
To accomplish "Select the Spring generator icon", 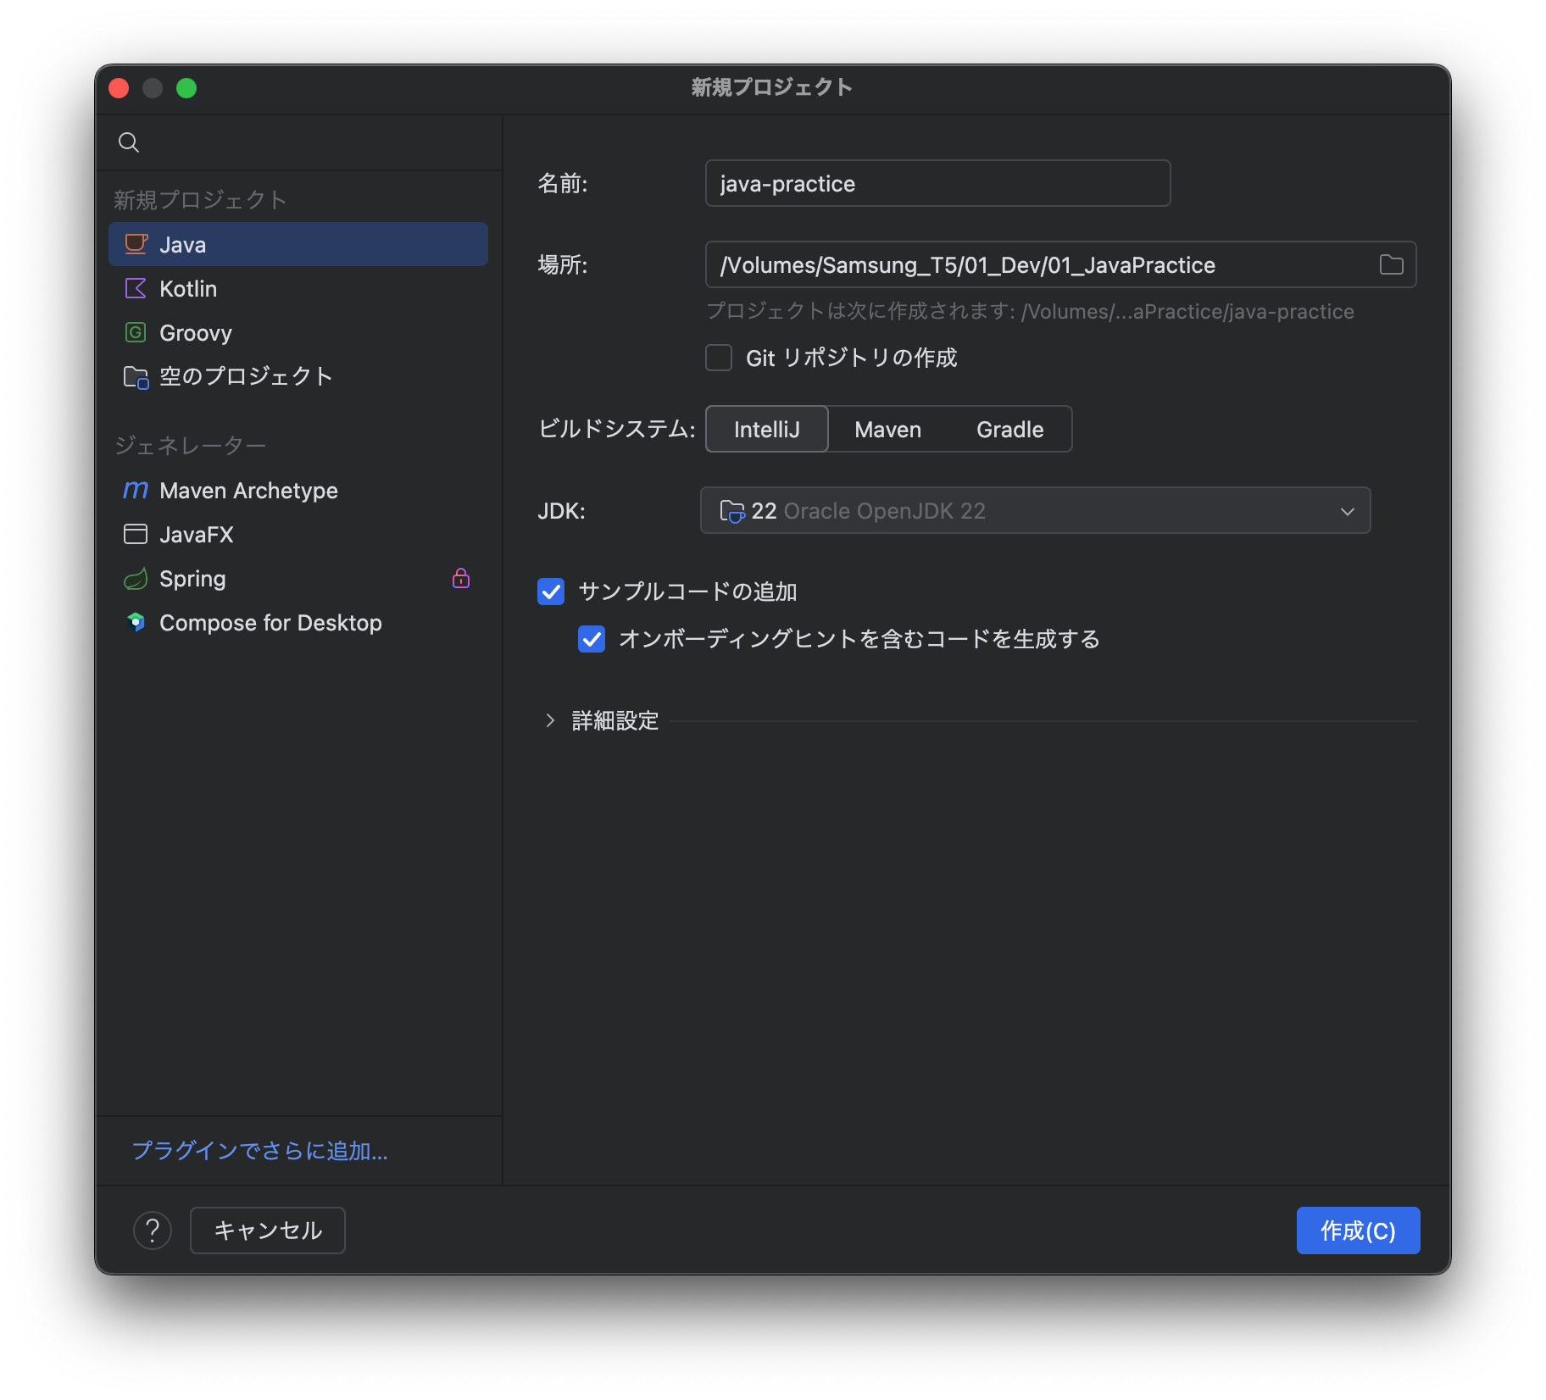I will 136,578.
